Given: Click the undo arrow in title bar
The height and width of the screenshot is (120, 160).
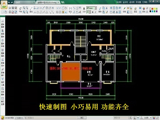Looking at the screenshot, I should pyautogui.click(x=9, y=2).
